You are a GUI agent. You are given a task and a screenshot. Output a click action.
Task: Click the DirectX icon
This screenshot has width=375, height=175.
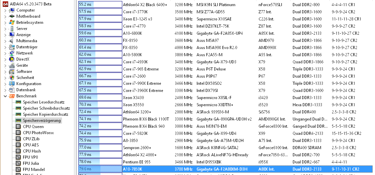point(12,59)
